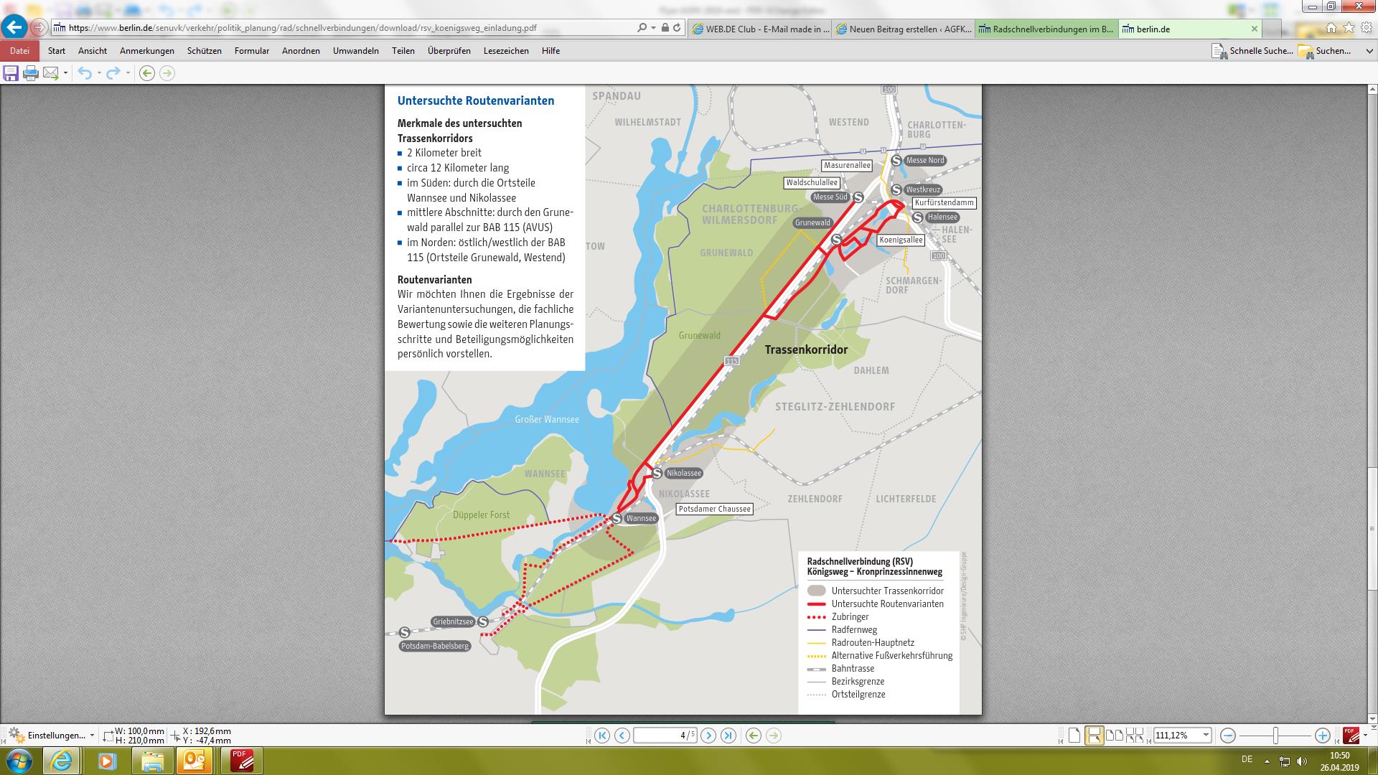The image size is (1378, 775).
Task: Go to first page button
Action: coord(602,736)
